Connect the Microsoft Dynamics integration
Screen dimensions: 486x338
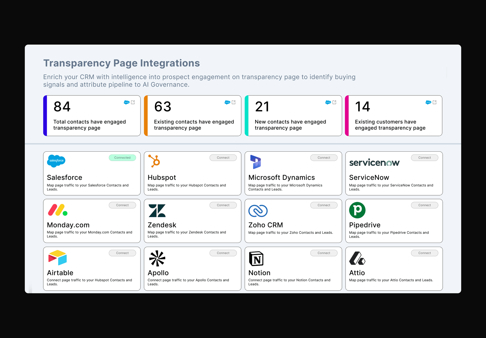coord(324,158)
